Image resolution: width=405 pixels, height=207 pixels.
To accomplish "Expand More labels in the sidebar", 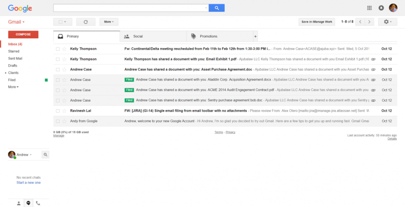I will tap(13, 87).
